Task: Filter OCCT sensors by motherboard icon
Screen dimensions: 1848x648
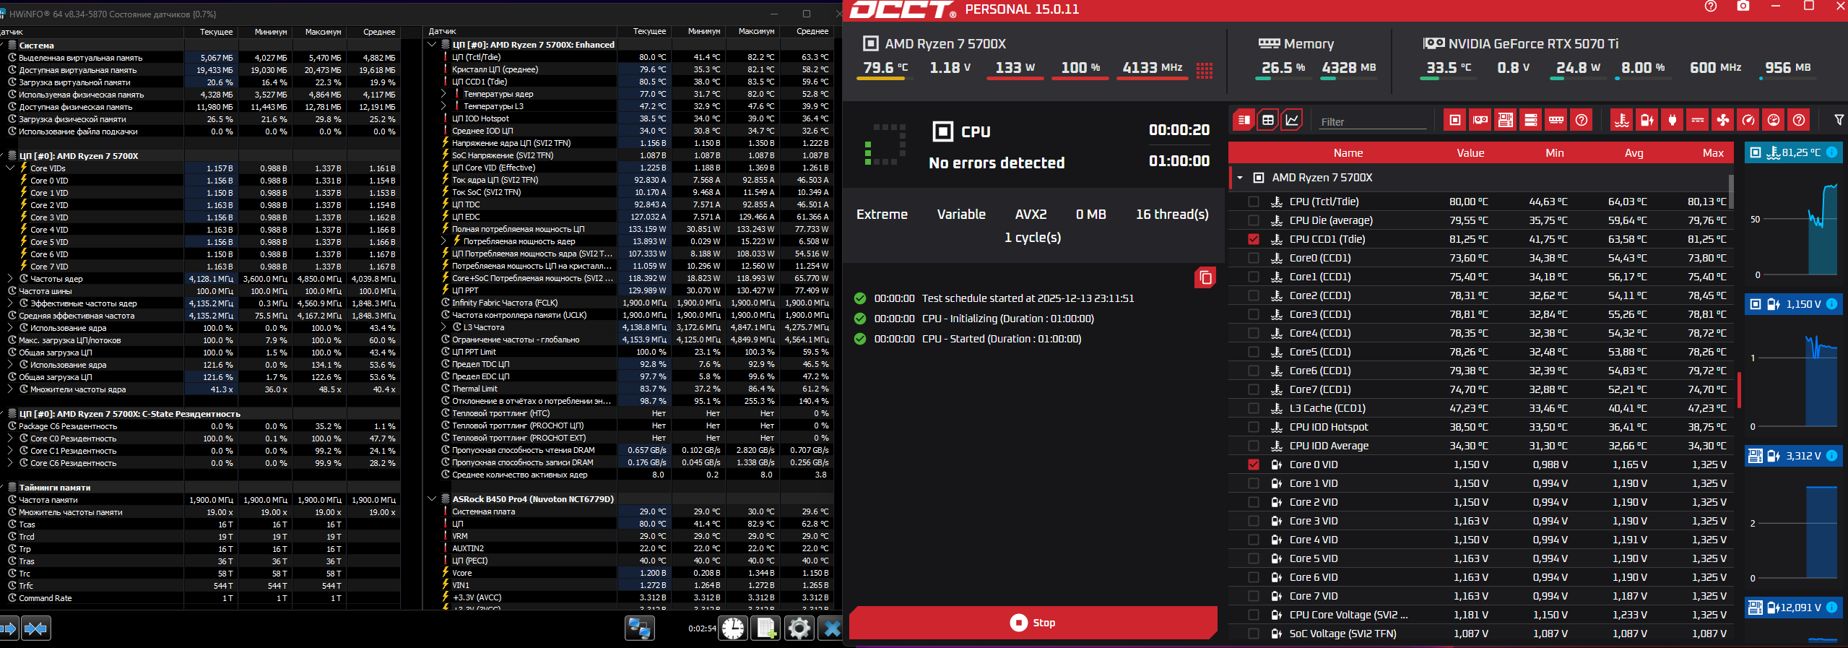Action: [x=1505, y=120]
